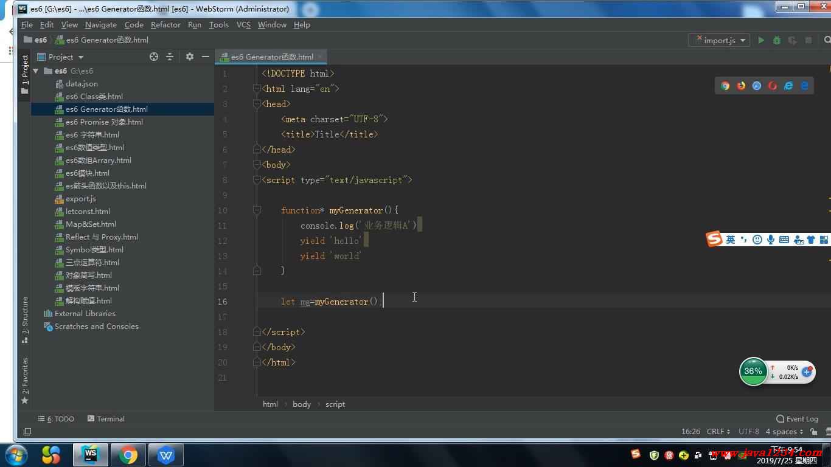The height and width of the screenshot is (467, 831).
Task: Open Windows Start menu
Action: pos(15,455)
